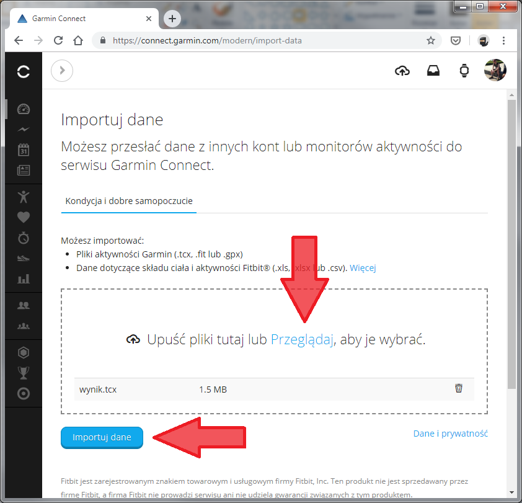Screen dimensions: 522x503
Task: Reload the page
Action: pyautogui.click(x=59, y=41)
